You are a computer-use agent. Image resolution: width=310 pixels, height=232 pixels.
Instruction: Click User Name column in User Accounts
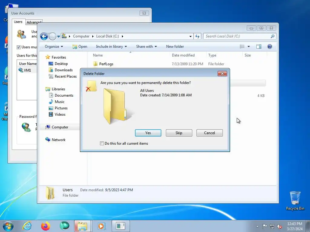(x=28, y=64)
